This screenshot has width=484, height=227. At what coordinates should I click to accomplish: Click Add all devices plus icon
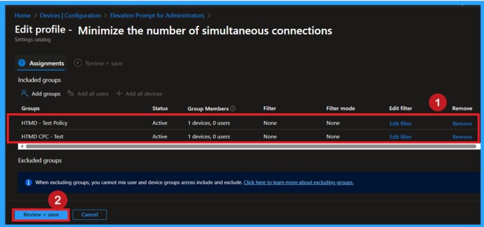[119, 93]
